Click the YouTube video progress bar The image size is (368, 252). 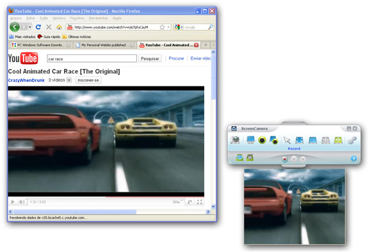point(106,197)
